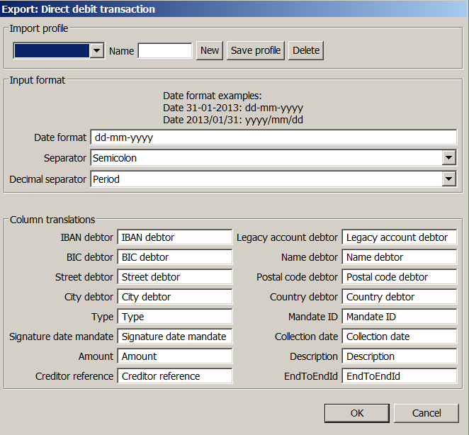Click the Signature date mandate field

click(x=175, y=337)
